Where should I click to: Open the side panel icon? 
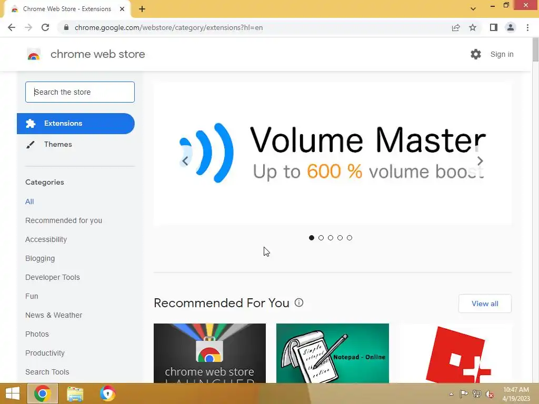(494, 27)
